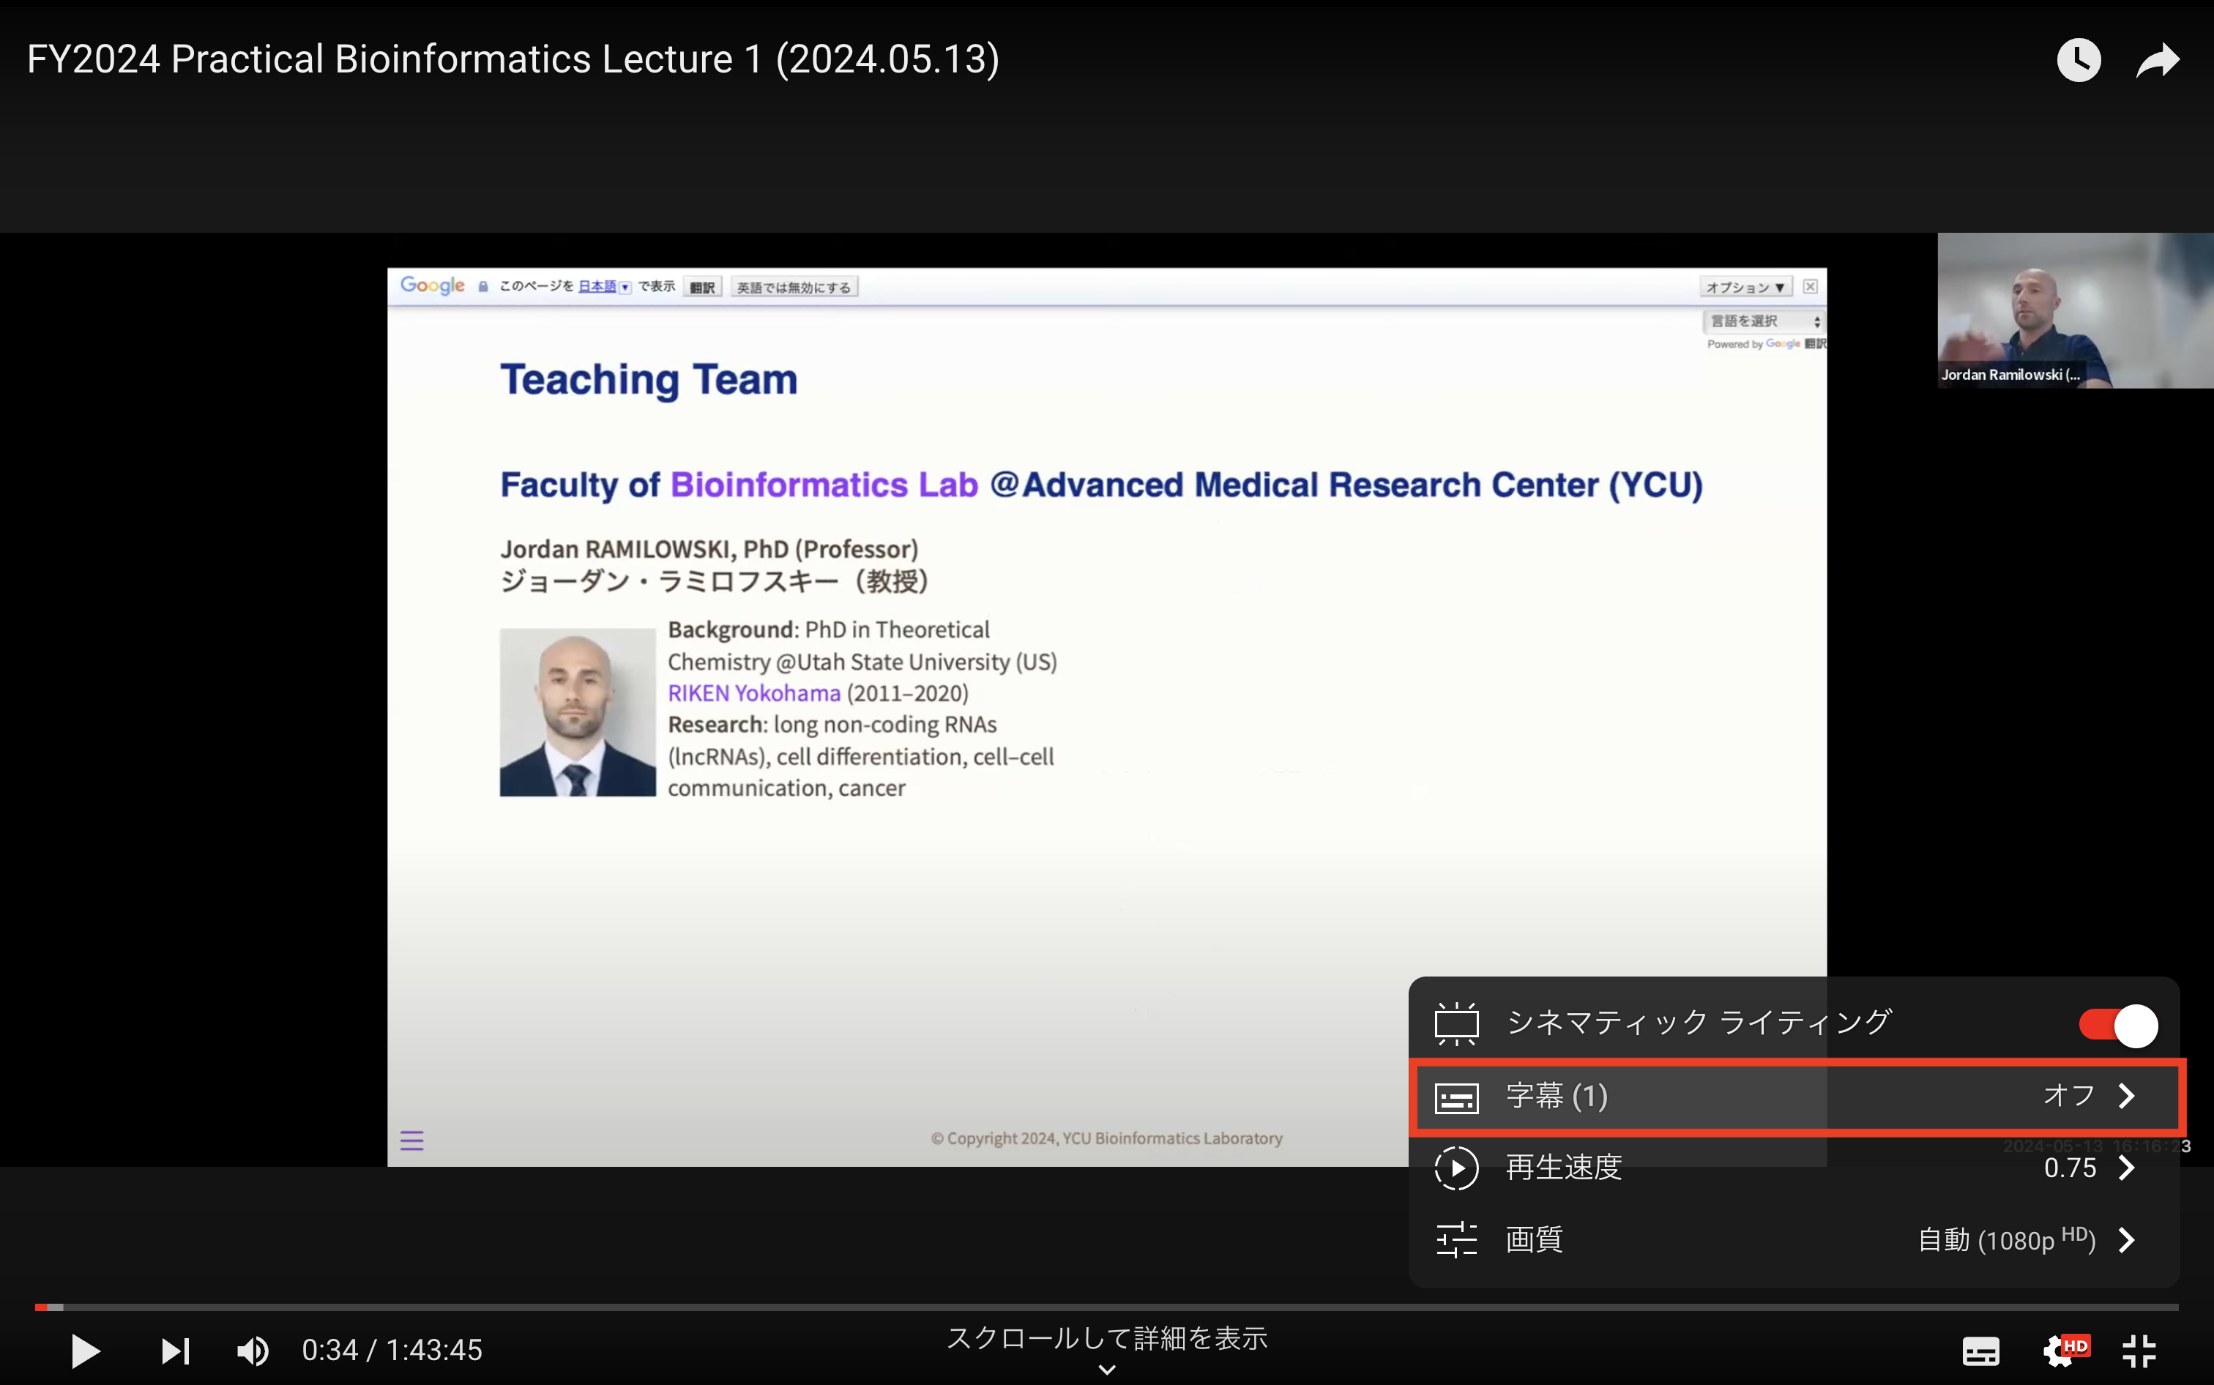Image resolution: width=2214 pixels, height=1385 pixels.
Task: Click slide hamburger menu icon
Action: 411,1141
